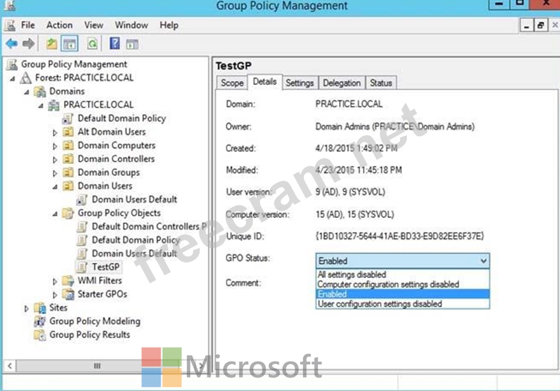Click the tree pane left scroll arrow

[10, 366]
